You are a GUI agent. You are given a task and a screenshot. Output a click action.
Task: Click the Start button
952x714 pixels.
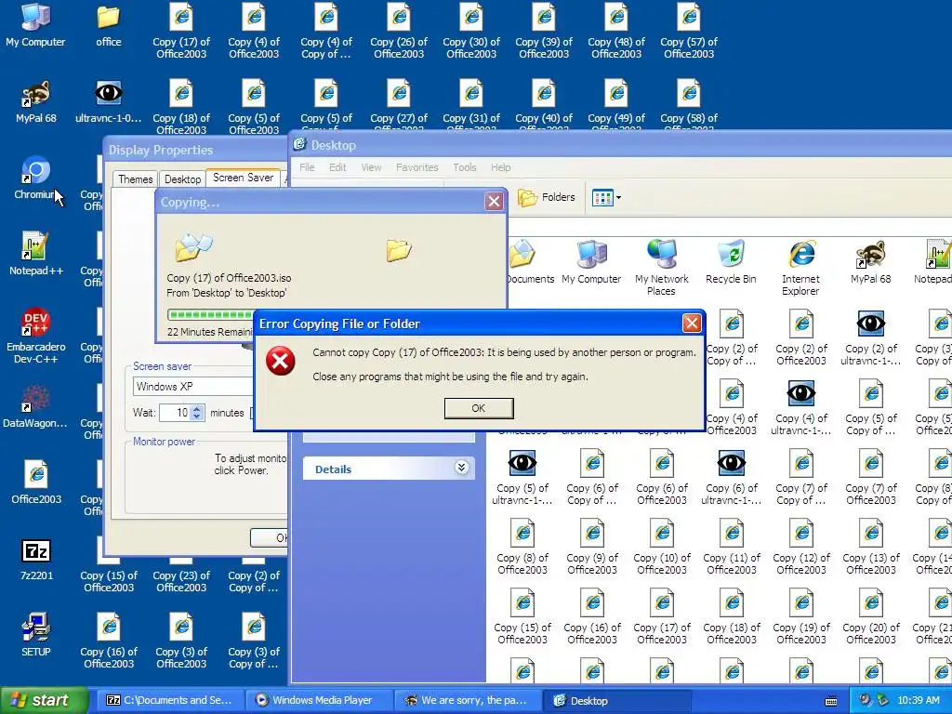pos(43,700)
